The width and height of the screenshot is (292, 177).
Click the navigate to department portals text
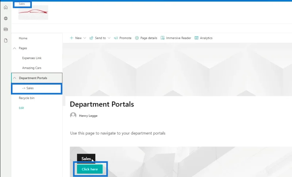tap(118, 133)
